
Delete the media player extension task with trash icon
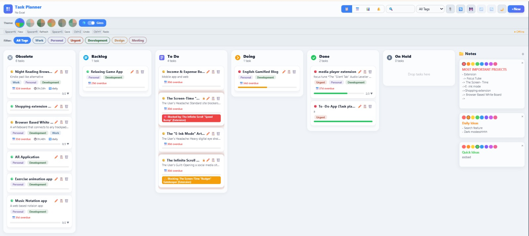370,72
